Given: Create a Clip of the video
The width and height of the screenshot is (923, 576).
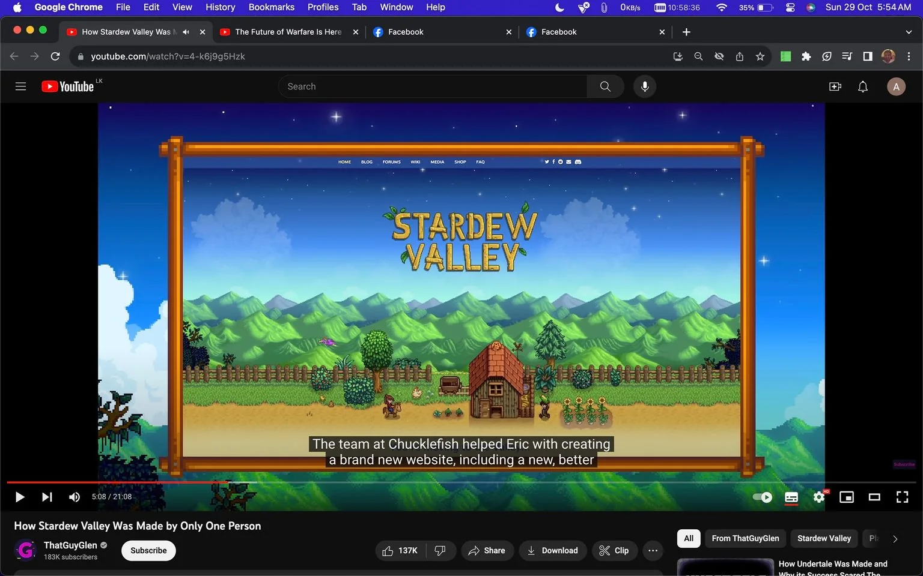Looking at the screenshot, I should [x=614, y=550].
